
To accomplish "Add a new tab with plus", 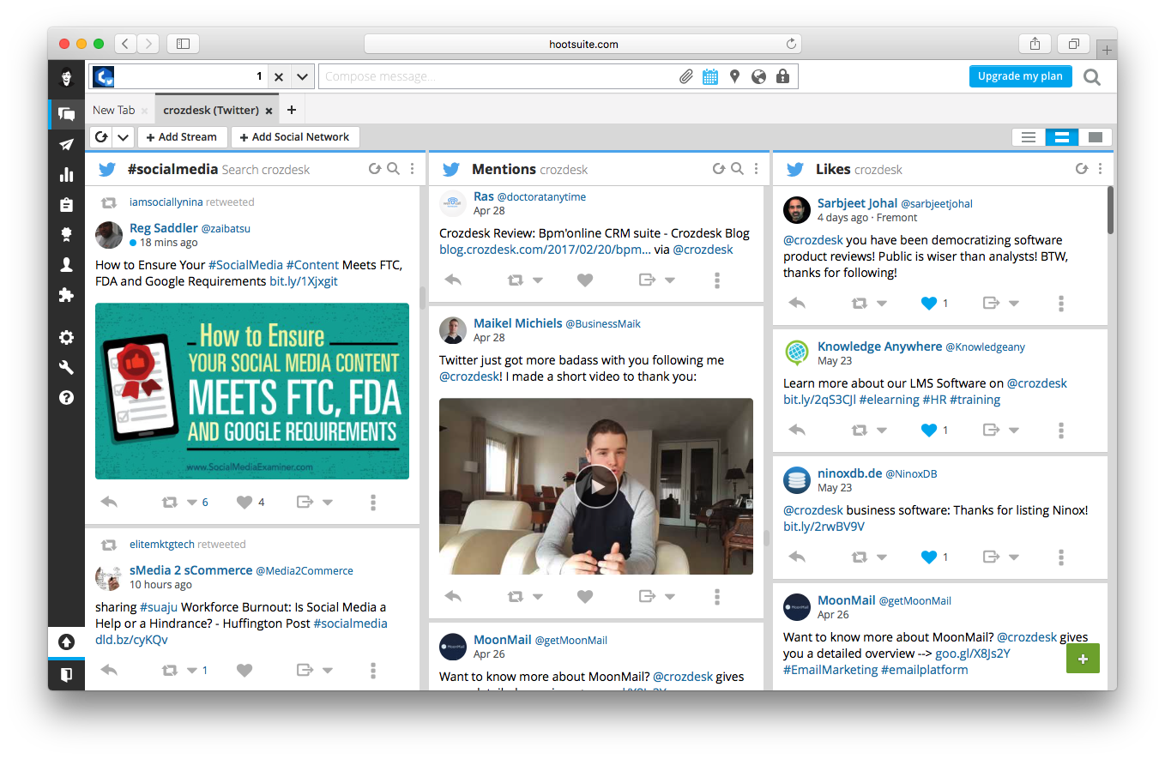I will pyautogui.click(x=292, y=110).
